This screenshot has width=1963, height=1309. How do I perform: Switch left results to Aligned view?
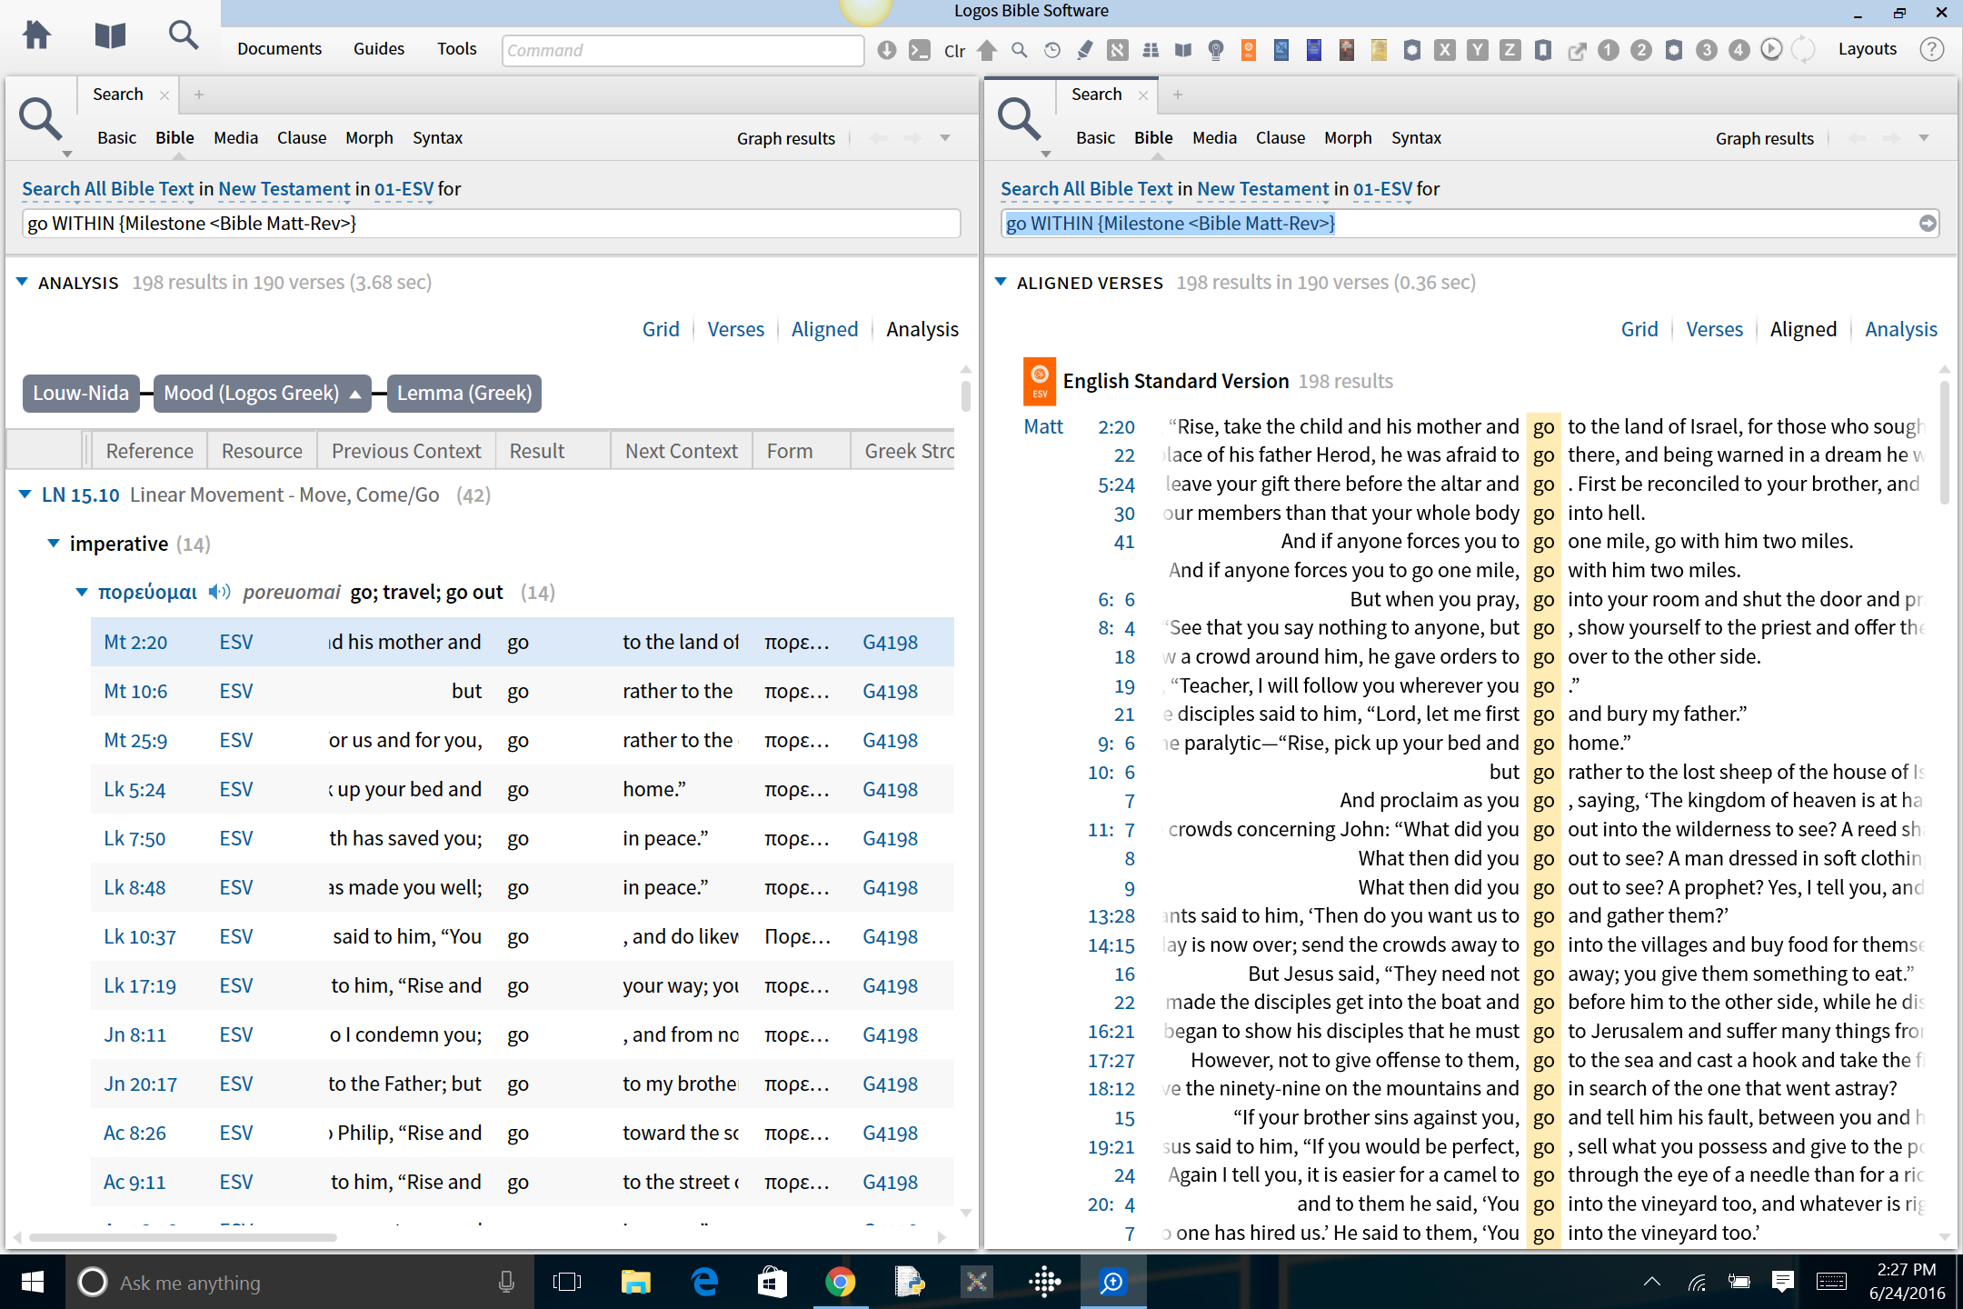tap(824, 329)
